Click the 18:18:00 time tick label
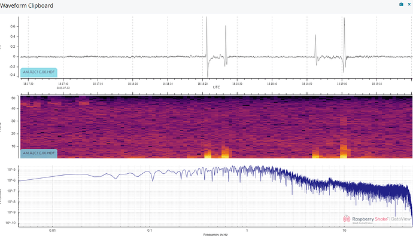 click(x=133, y=84)
